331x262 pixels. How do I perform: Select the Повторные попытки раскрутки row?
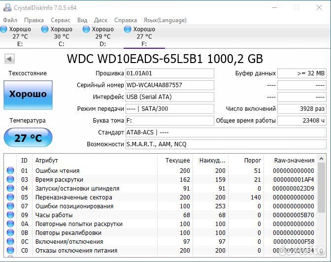tap(161, 224)
